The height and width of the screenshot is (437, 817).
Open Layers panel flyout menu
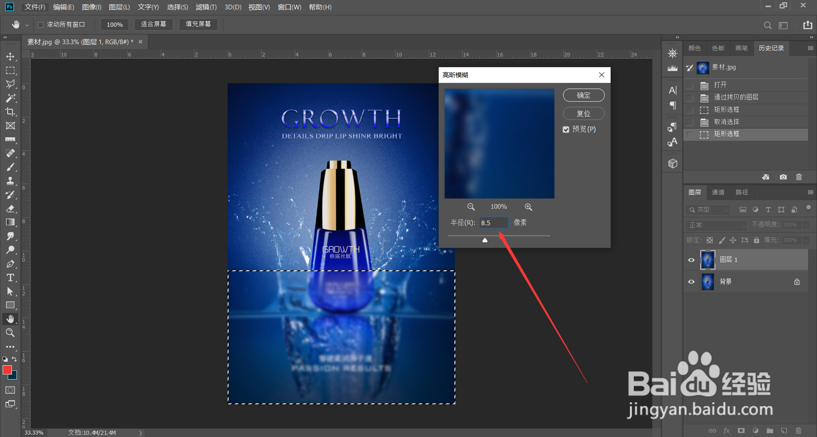(810, 193)
